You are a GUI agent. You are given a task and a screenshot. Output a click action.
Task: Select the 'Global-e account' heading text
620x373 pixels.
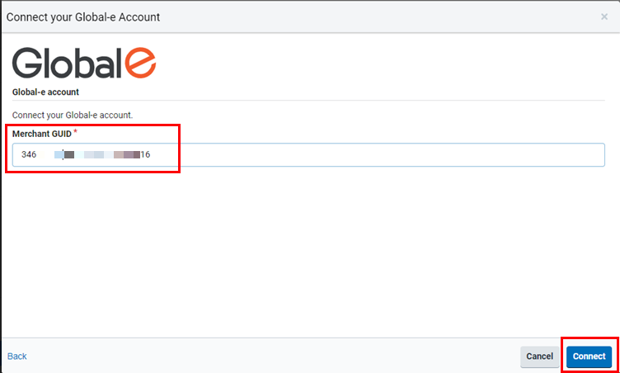[45, 92]
